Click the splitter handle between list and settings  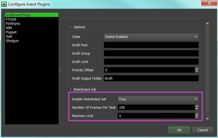click(x=60, y=69)
